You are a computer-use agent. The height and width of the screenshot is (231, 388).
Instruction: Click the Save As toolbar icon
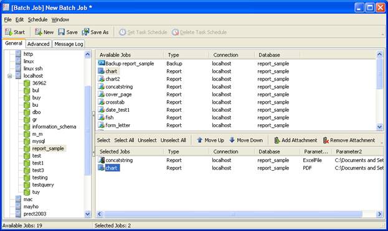coord(85,32)
